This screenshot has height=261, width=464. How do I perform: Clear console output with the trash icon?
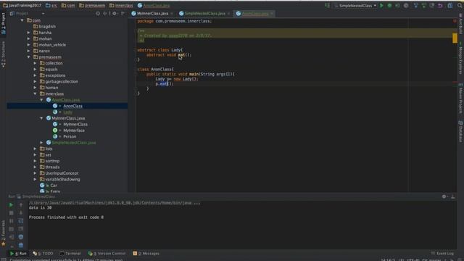pyautogui.click(x=21, y=245)
